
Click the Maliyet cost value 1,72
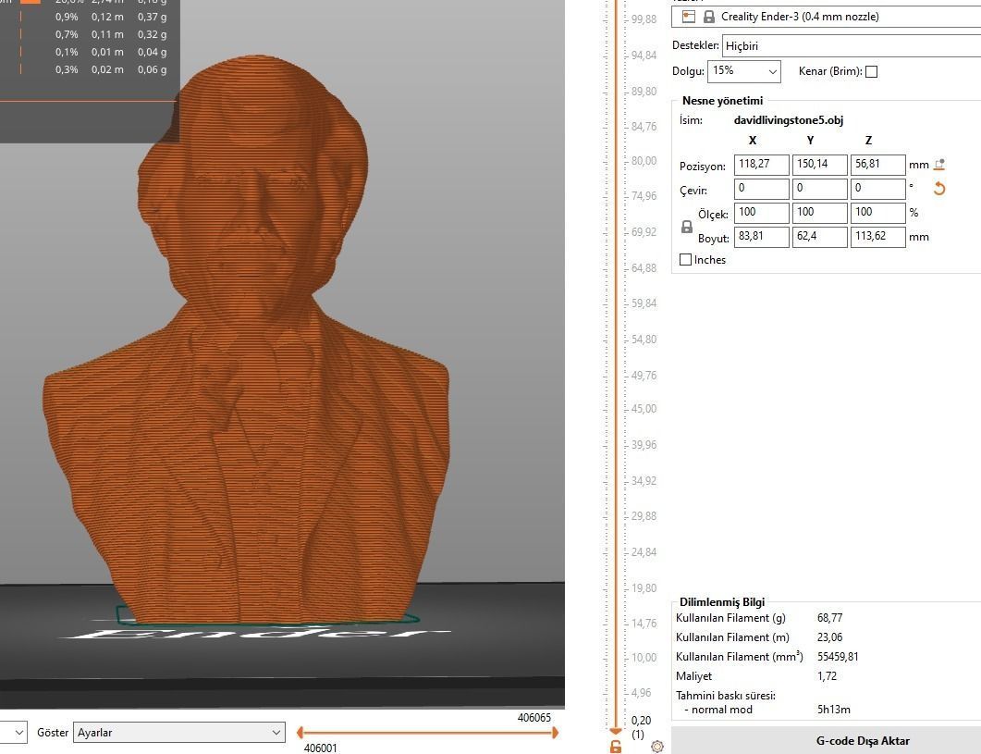point(827,676)
